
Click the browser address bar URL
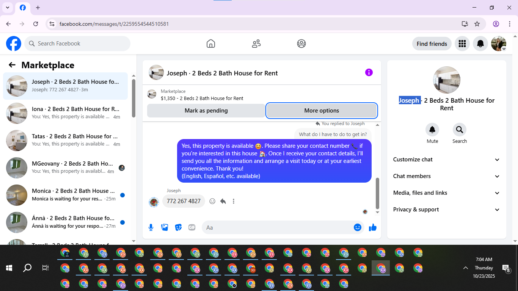pyautogui.click(x=114, y=24)
